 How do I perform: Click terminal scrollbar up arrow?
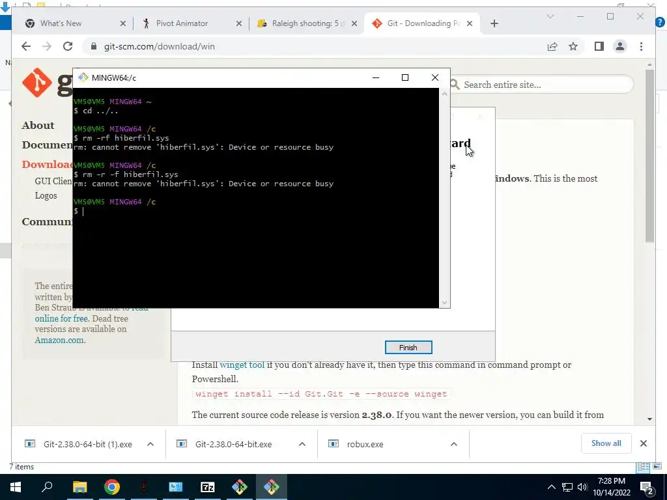coord(444,94)
